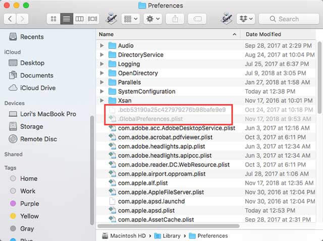Select com.adobe.headlights.apip.plist
Viewport: 323px width, 241px height.
161,146
